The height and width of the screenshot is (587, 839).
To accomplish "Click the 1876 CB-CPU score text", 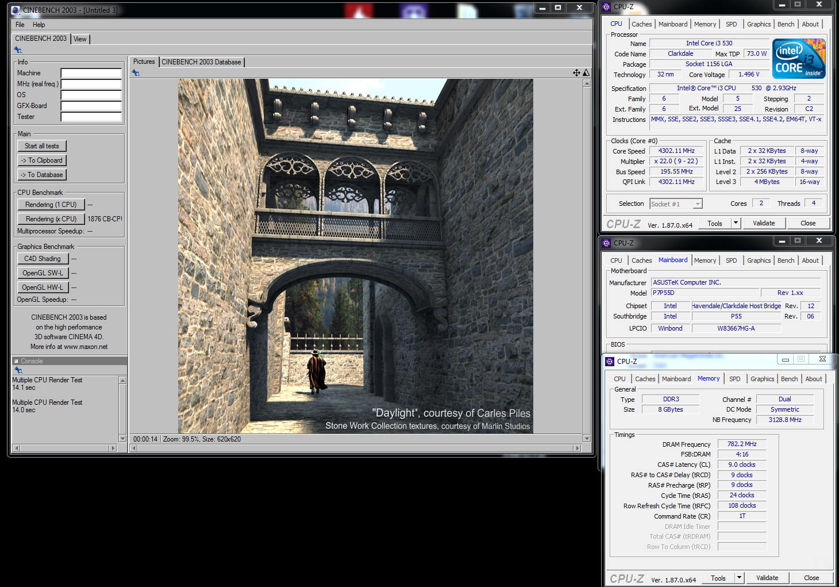I will [x=105, y=219].
